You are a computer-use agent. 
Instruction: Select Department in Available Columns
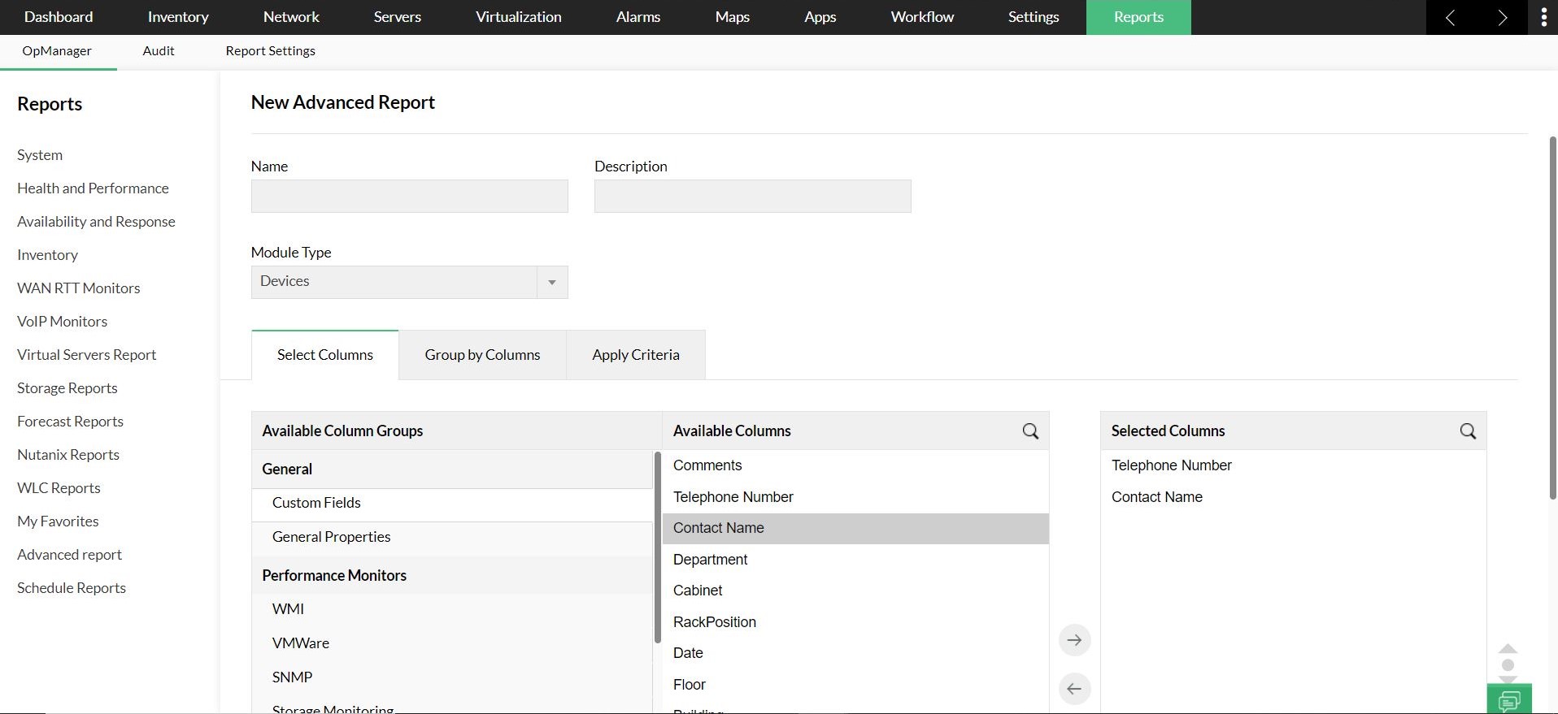pos(710,560)
